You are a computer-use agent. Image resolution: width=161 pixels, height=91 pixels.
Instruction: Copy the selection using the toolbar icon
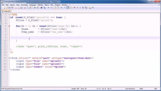pos(28,8)
